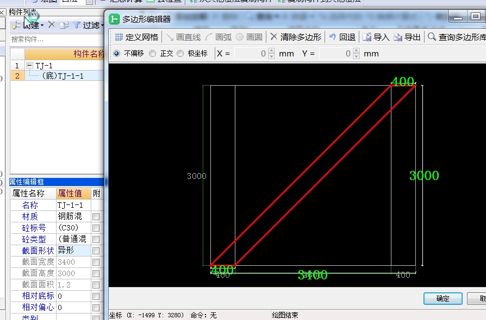Open 查询多边形库 polygon library search
The height and width of the screenshot is (320, 486).
(x=457, y=37)
